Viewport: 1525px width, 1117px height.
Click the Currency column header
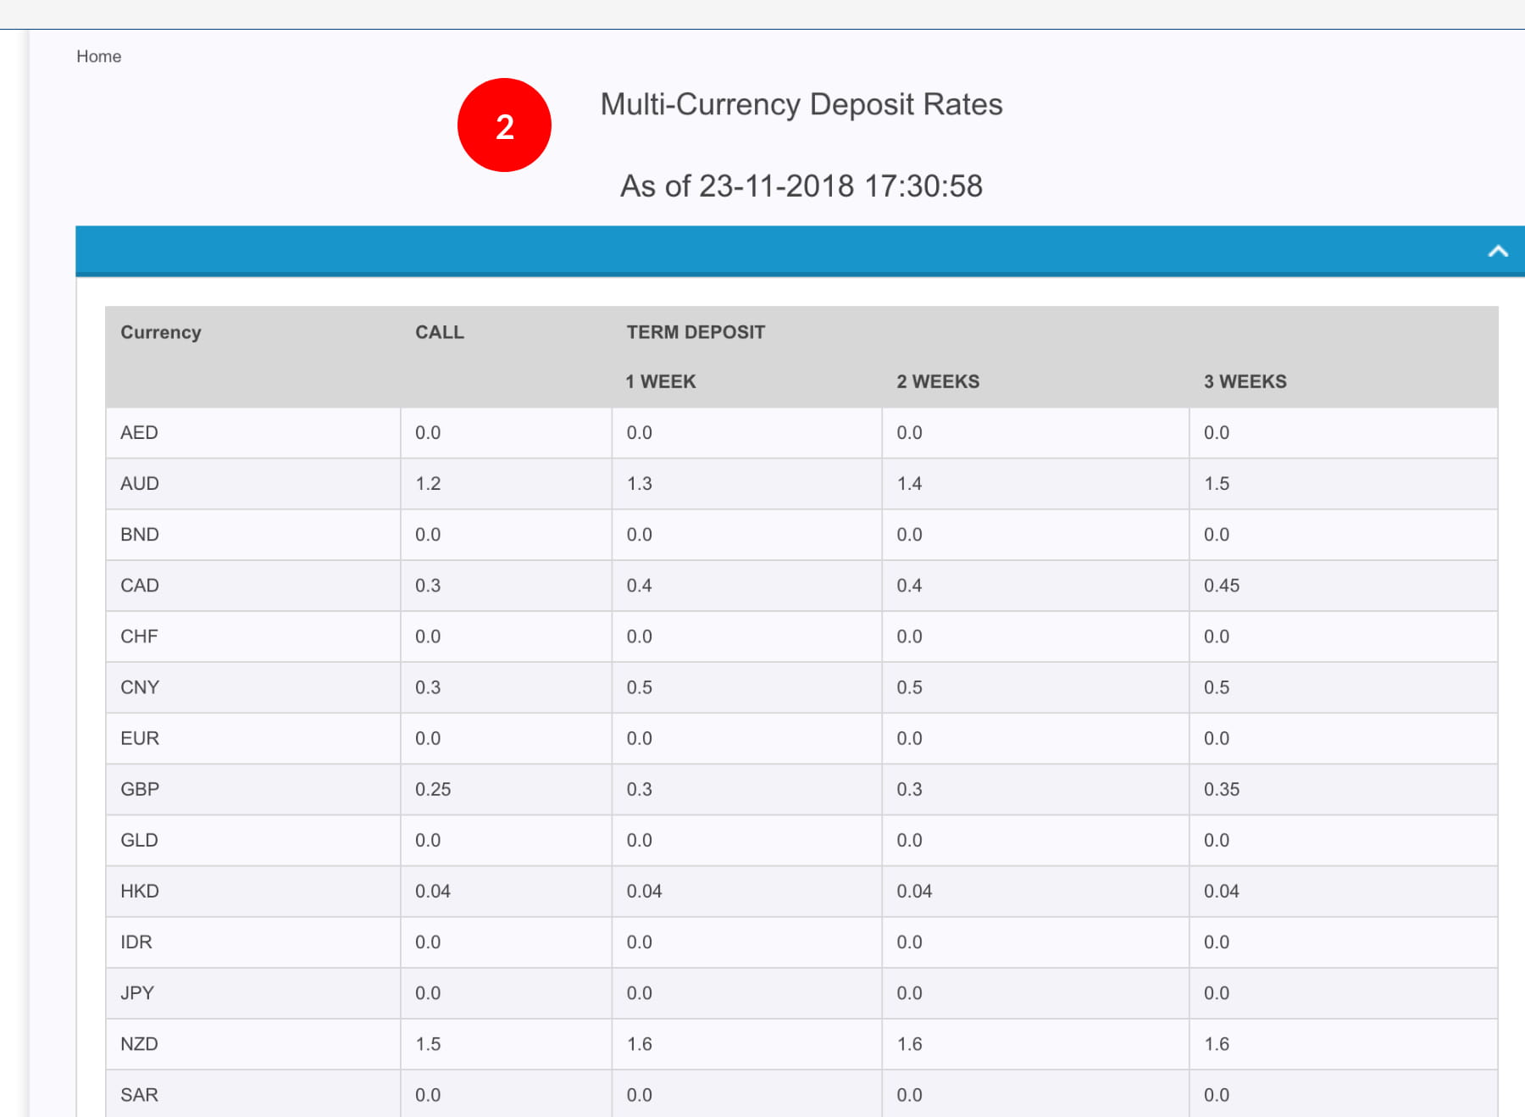pyautogui.click(x=161, y=332)
